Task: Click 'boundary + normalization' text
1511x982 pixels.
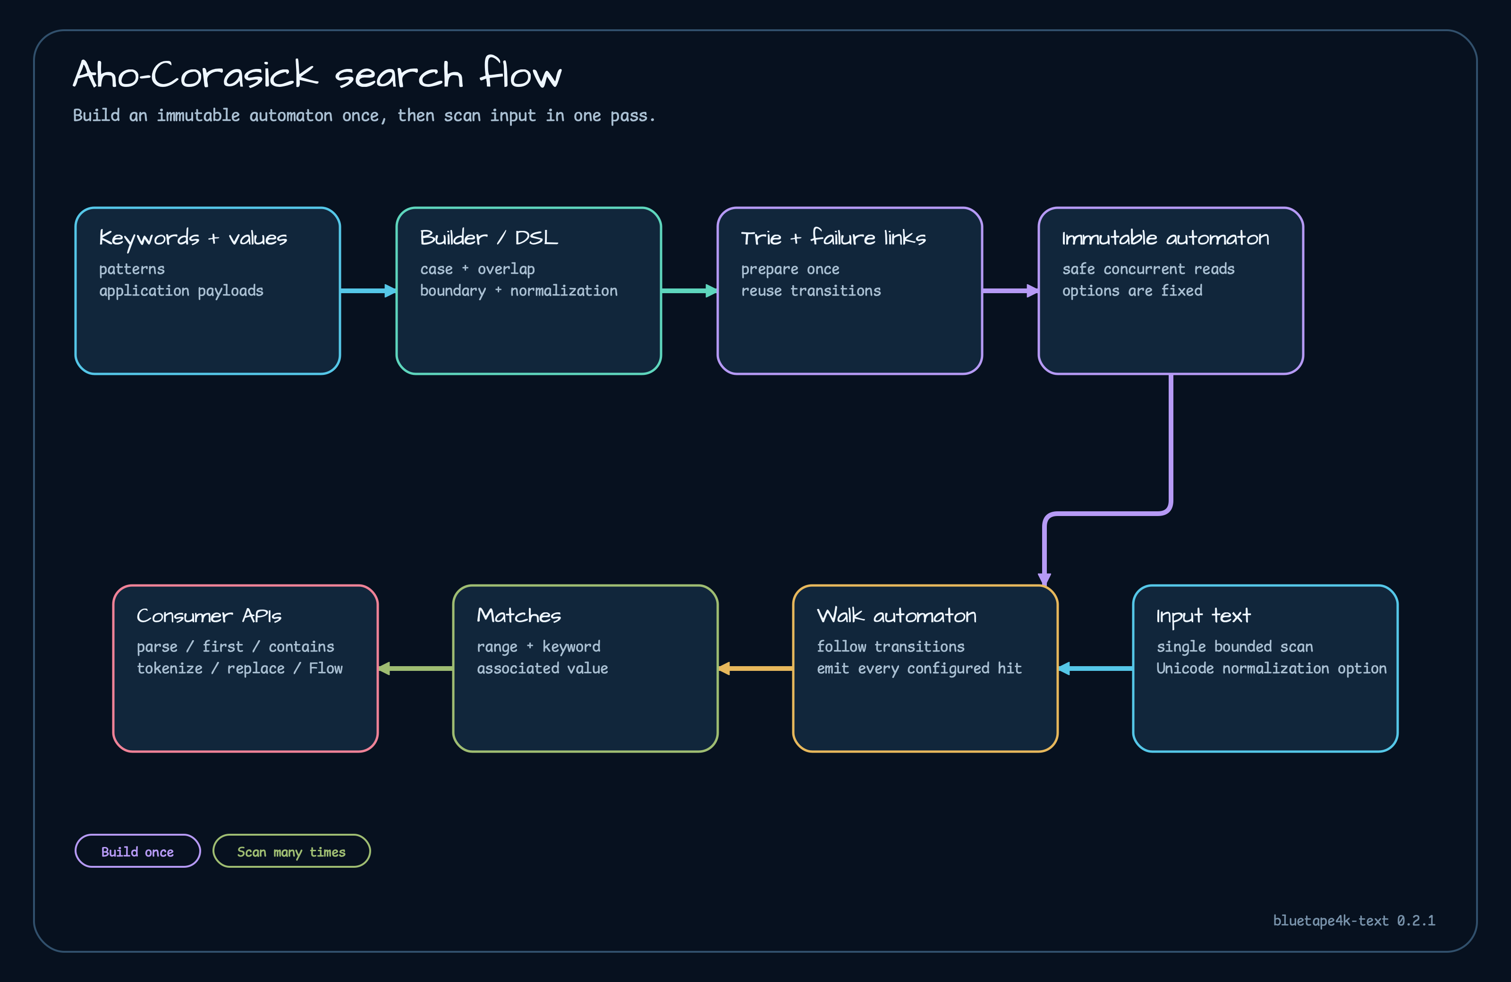Action: click(518, 291)
